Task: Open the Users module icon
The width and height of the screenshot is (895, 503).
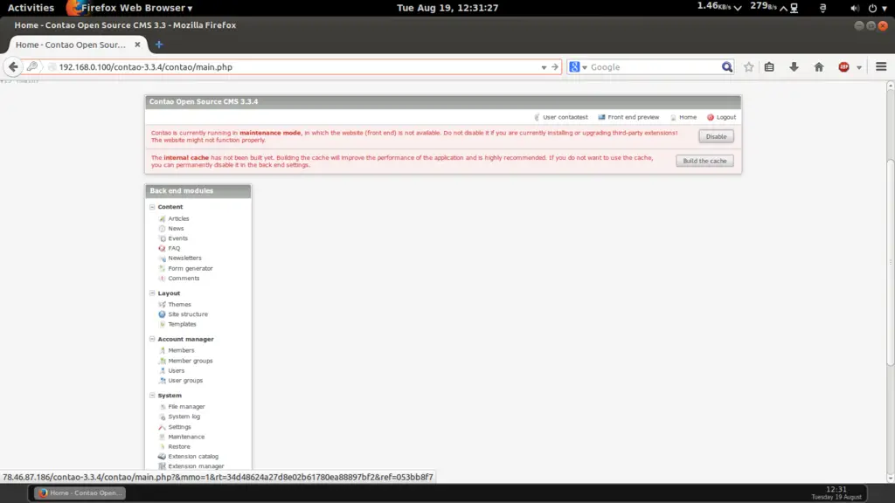Action: pyautogui.click(x=162, y=370)
